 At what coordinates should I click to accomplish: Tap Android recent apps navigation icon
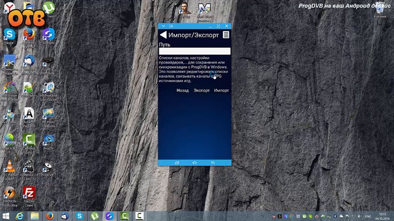click(177, 163)
